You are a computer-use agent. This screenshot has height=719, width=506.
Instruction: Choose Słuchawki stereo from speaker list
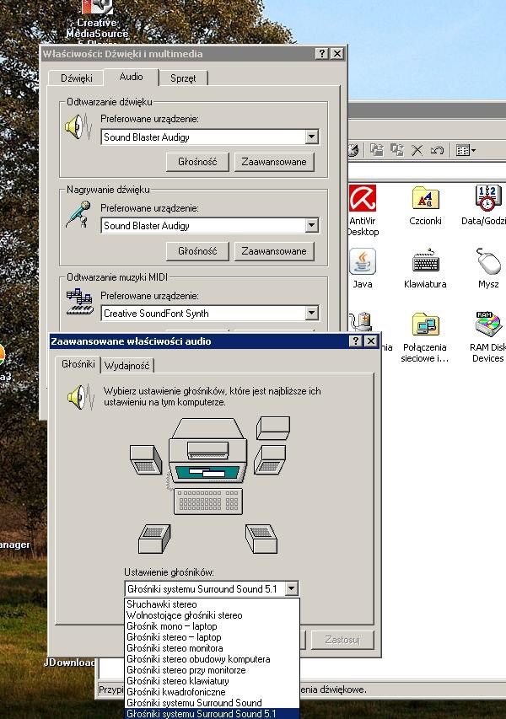pos(212,604)
